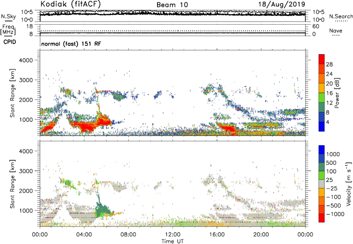The height and width of the screenshot is (244, 353).
Task: Click the '2000' range label on the power panel
Action: 26,100
